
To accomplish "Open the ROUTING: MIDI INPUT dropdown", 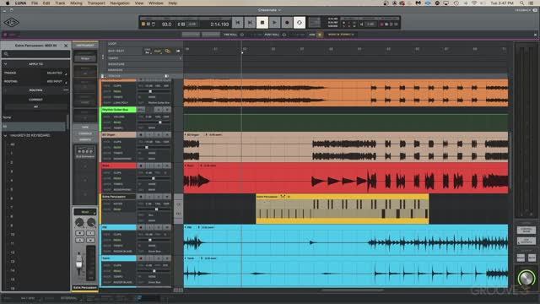I will (x=57, y=82).
